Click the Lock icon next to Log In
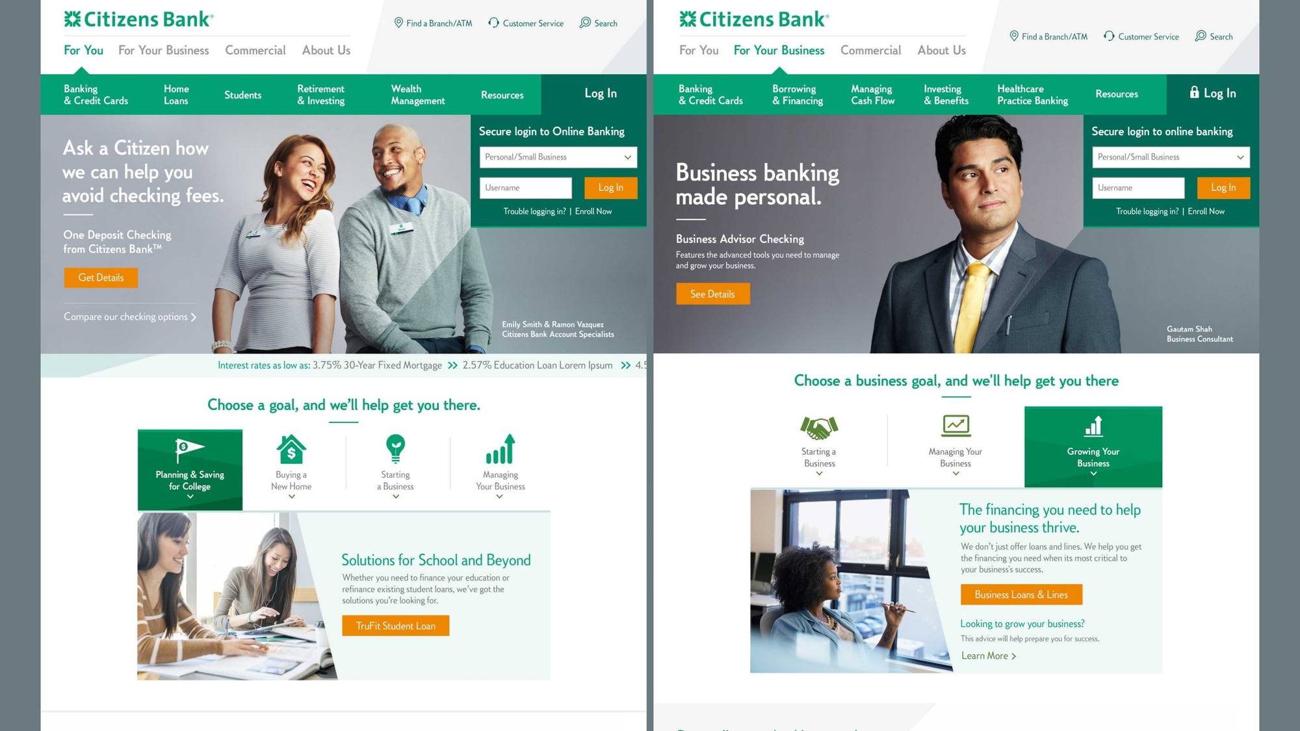 pyautogui.click(x=1193, y=93)
